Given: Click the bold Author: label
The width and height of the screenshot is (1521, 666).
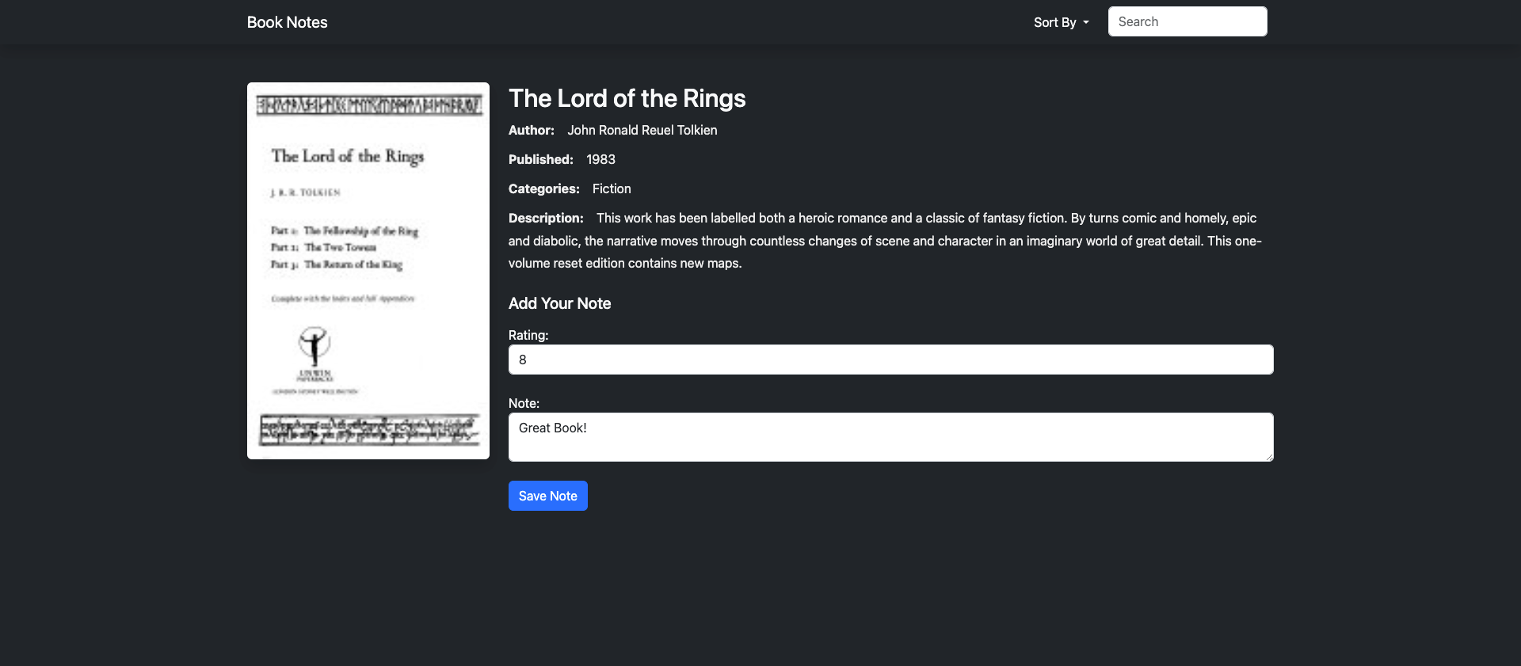Looking at the screenshot, I should tap(532, 130).
